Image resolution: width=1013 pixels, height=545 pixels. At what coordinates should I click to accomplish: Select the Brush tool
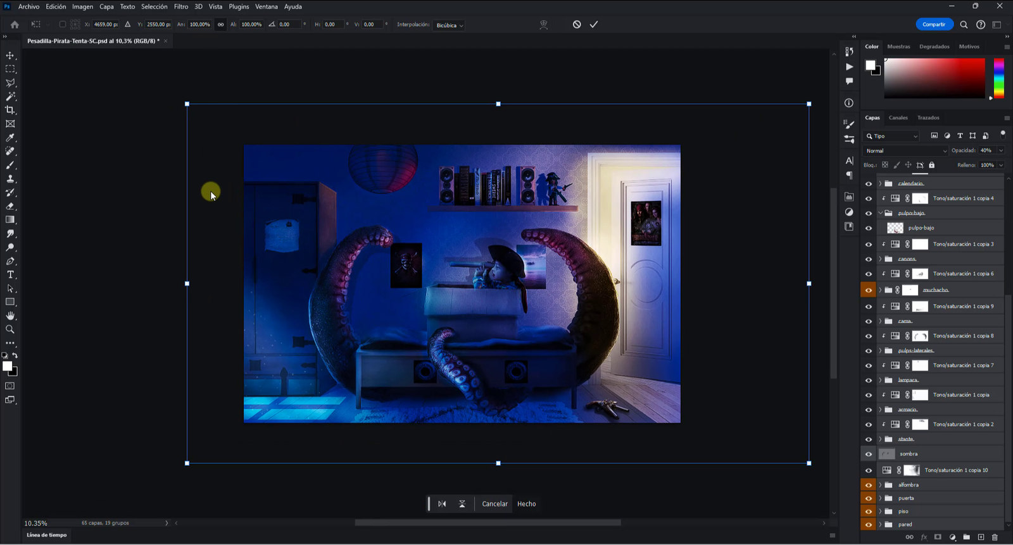coord(10,165)
